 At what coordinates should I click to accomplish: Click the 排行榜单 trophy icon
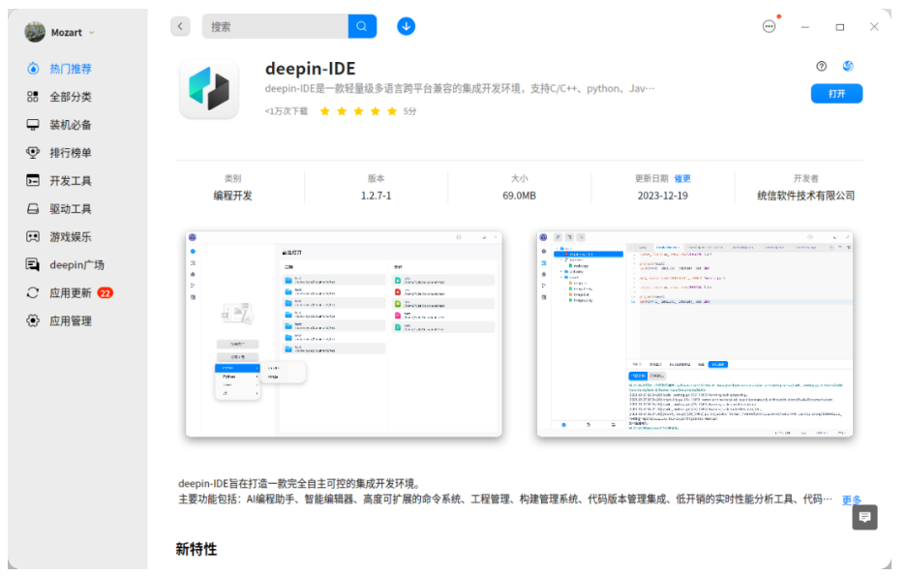click(x=33, y=153)
